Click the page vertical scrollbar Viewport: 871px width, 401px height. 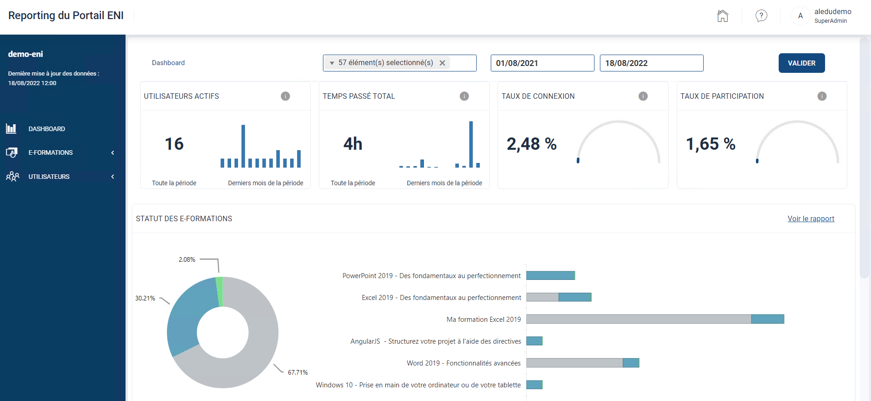coord(864,158)
